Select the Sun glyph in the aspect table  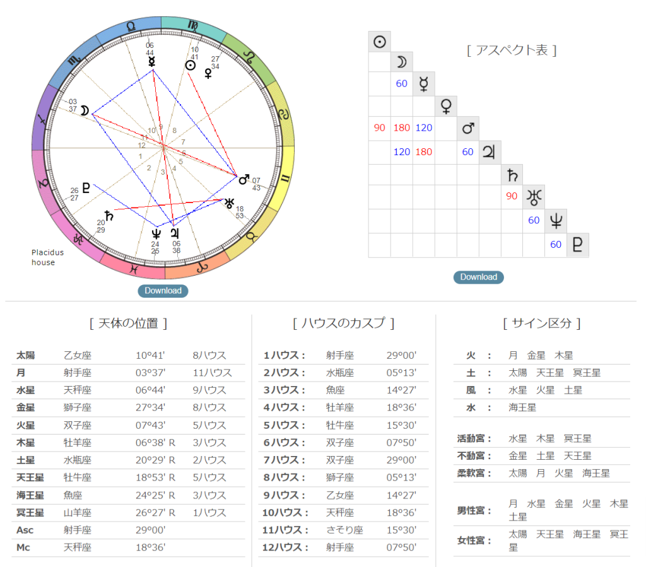click(379, 42)
